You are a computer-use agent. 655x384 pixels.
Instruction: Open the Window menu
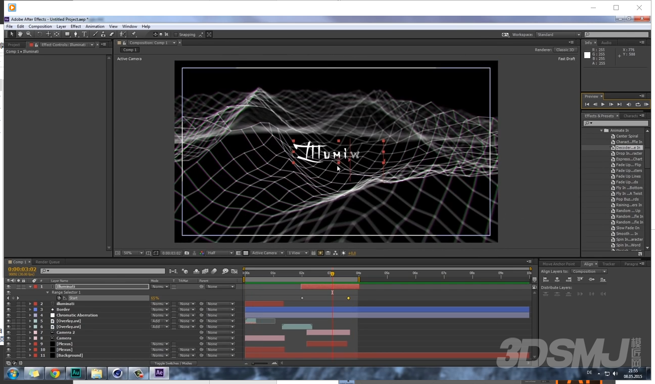tap(129, 26)
